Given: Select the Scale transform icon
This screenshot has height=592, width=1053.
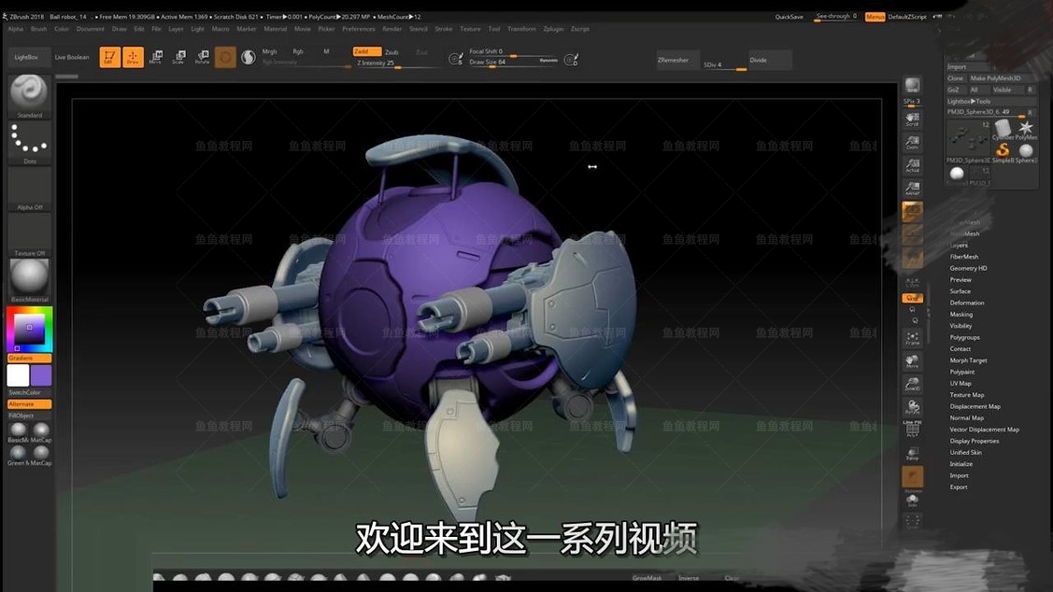Looking at the screenshot, I should pyautogui.click(x=178, y=57).
